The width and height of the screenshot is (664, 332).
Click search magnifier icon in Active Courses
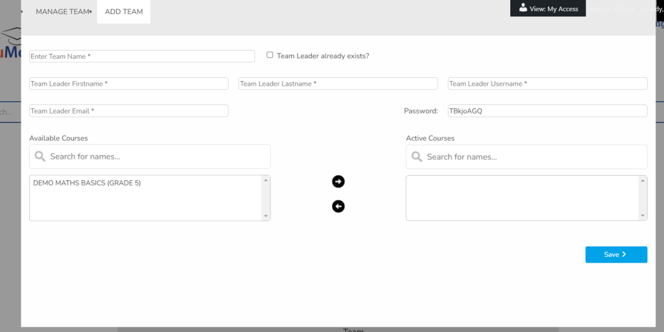point(417,157)
